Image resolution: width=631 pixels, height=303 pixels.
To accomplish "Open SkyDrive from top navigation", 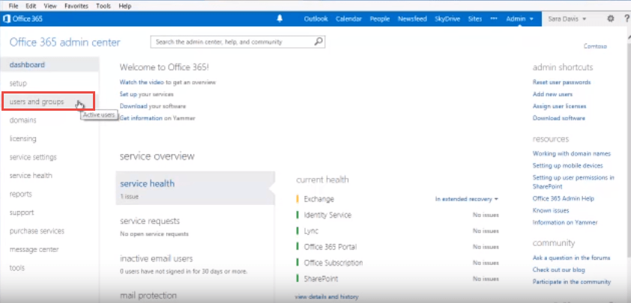I will coord(447,19).
